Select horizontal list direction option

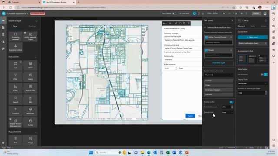262,75
